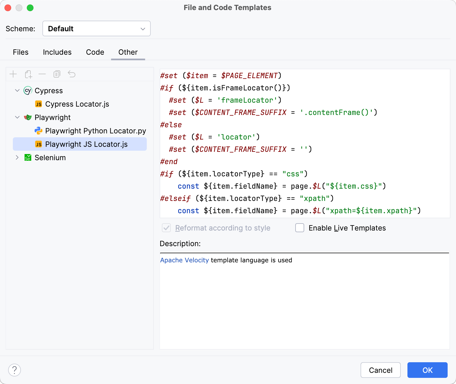The height and width of the screenshot is (384, 456).
Task: Create a new template with the plus icon
Action: [13, 74]
